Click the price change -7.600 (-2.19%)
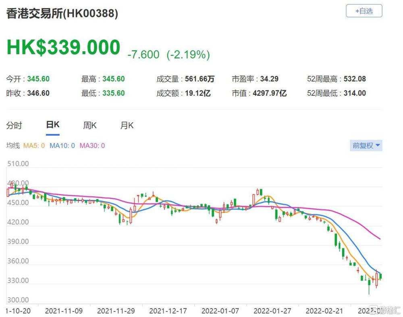This screenshot has width=403, height=317. click(x=168, y=55)
